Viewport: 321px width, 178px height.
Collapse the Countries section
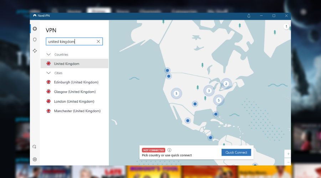[49, 54]
